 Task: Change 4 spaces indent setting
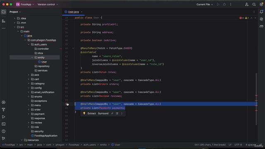(x=251, y=145)
